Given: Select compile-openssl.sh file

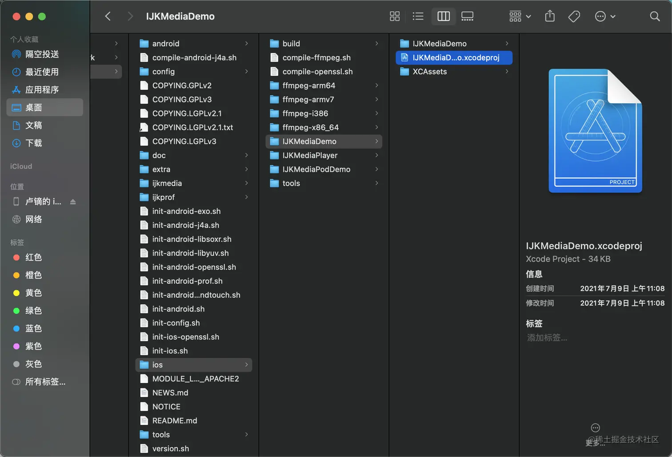Looking at the screenshot, I should click(x=324, y=72).
